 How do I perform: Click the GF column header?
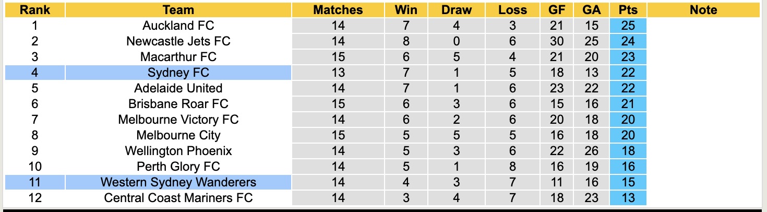pyautogui.click(x=557, y=10)
